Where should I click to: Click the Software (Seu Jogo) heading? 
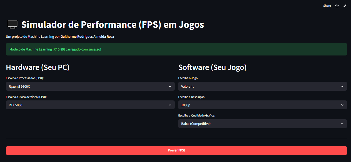212,67
